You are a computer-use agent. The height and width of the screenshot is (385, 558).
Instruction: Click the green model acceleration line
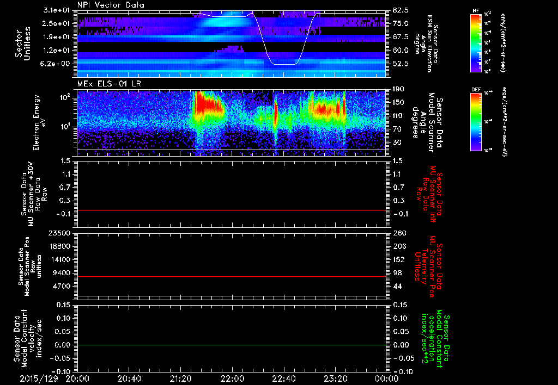click(231, 345)
